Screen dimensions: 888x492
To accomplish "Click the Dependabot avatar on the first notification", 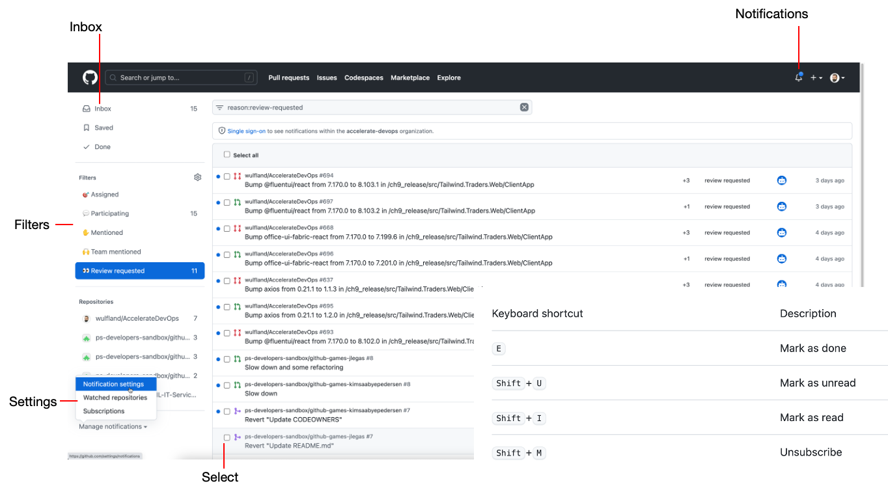I will tap(781, 180).
